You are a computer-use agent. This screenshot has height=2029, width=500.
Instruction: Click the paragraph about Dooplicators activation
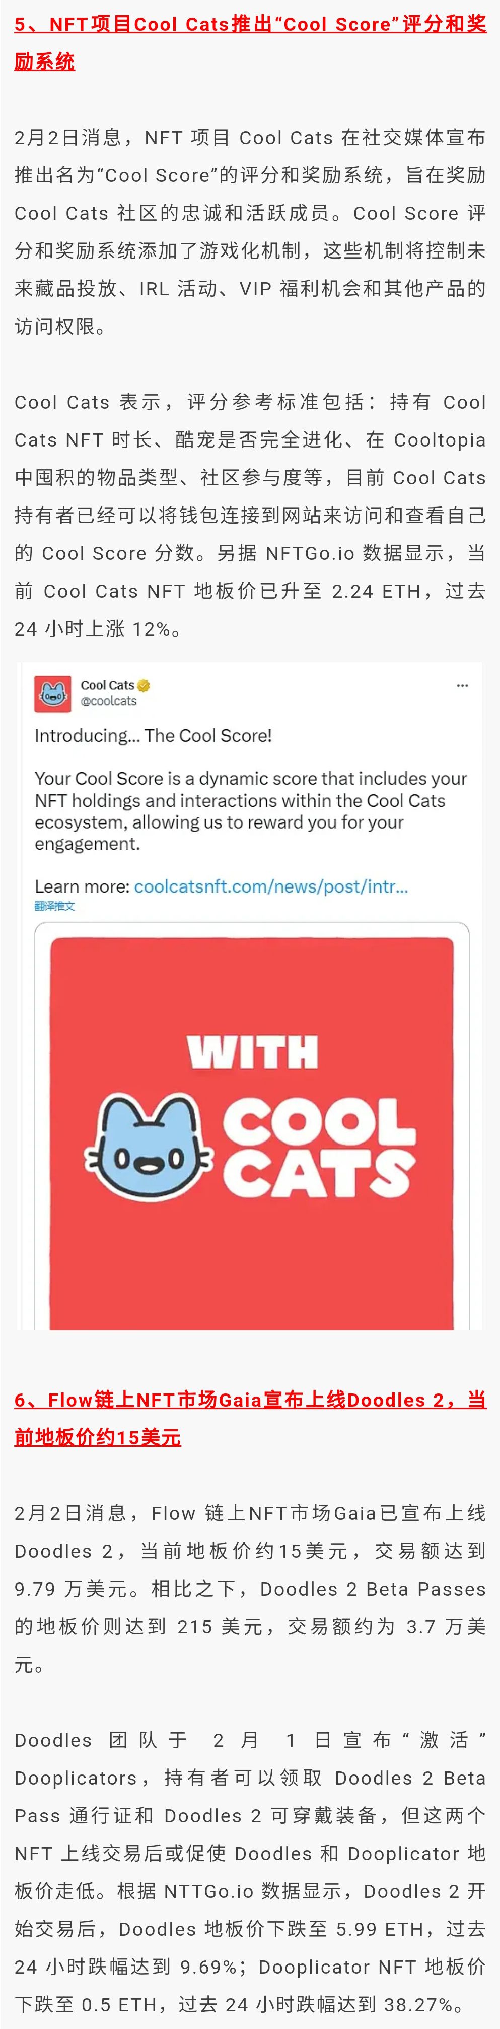click(x=250, y=1872)
